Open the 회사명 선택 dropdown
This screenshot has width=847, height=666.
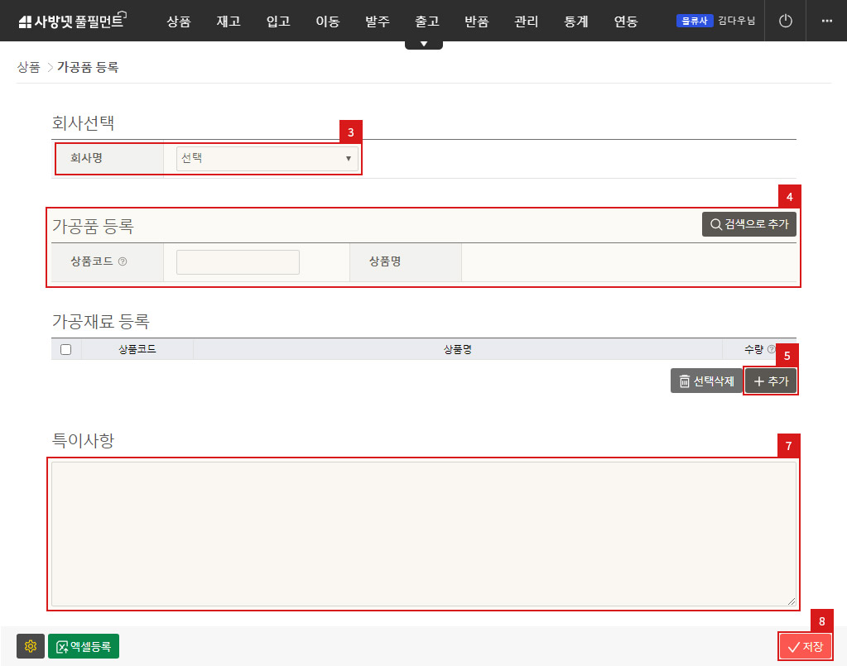click(267, 157)
